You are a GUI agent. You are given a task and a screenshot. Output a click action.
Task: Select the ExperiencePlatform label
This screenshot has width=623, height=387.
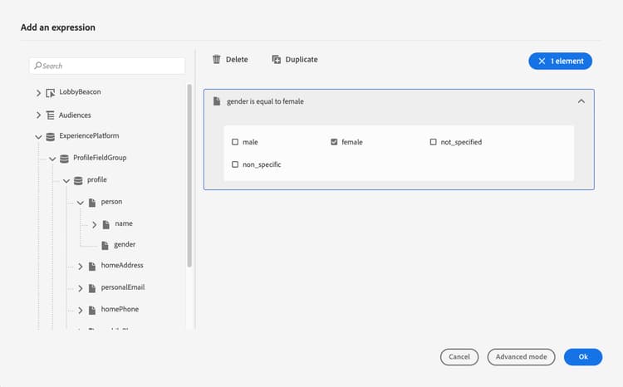(x=89, y=136)
